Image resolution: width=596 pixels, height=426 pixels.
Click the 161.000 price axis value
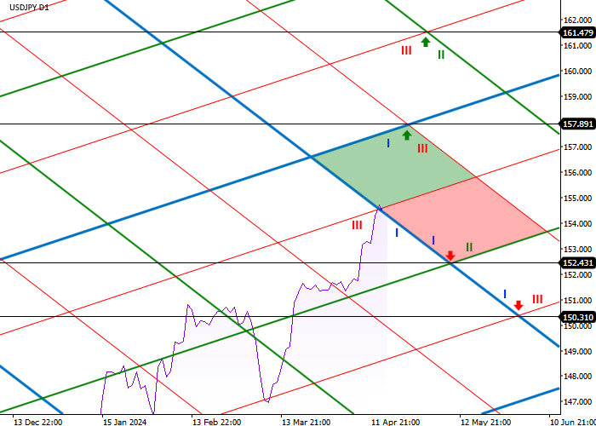click(579, 46)
